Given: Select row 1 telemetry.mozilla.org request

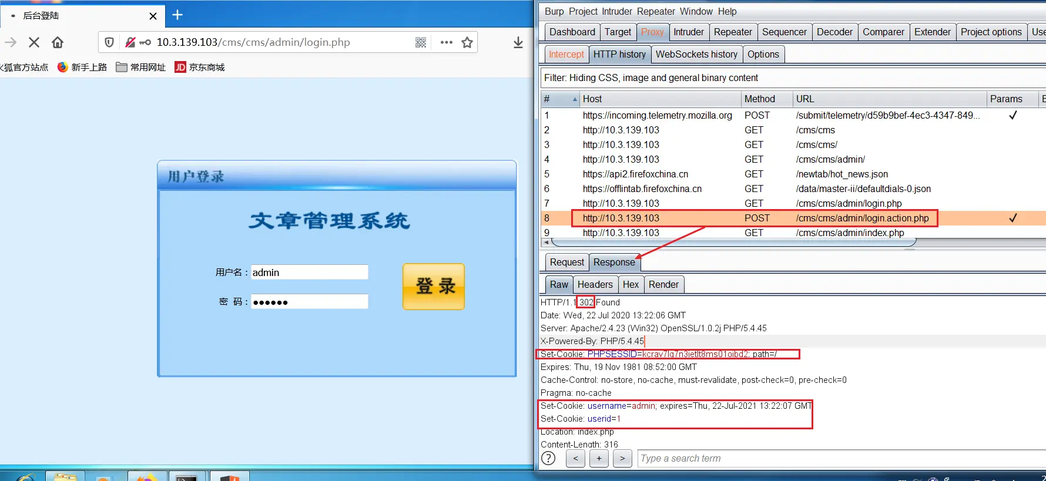Looking at the screenshot, I should (x=793, y=115).
